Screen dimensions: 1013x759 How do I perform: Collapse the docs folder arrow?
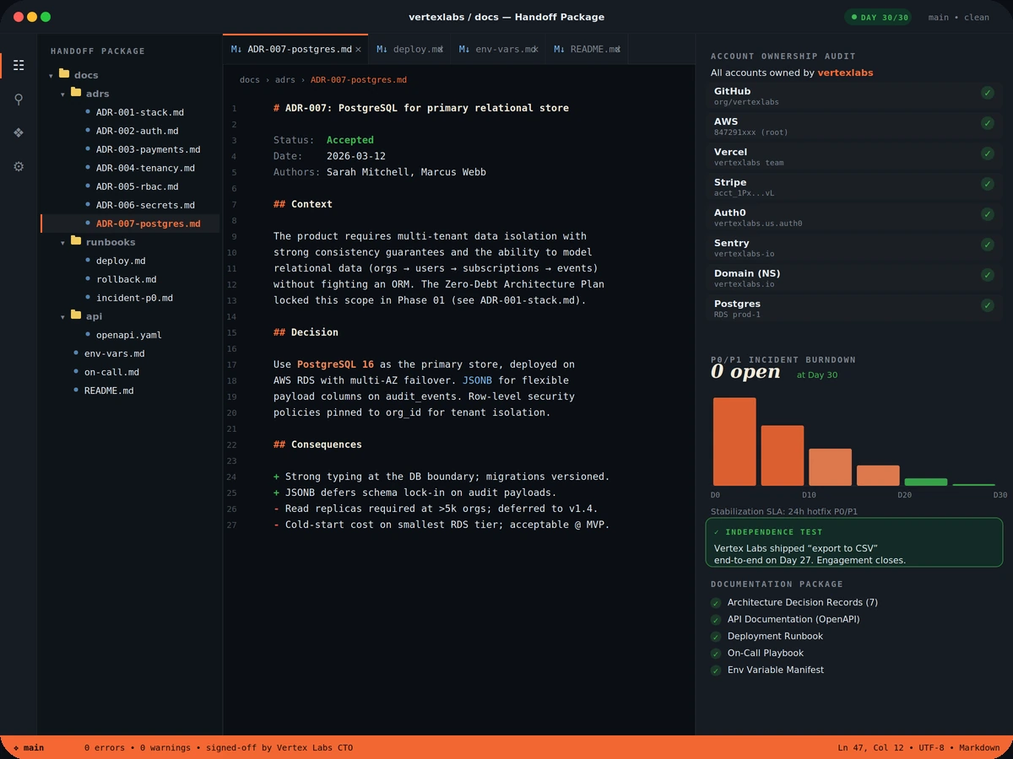[51, 76]
